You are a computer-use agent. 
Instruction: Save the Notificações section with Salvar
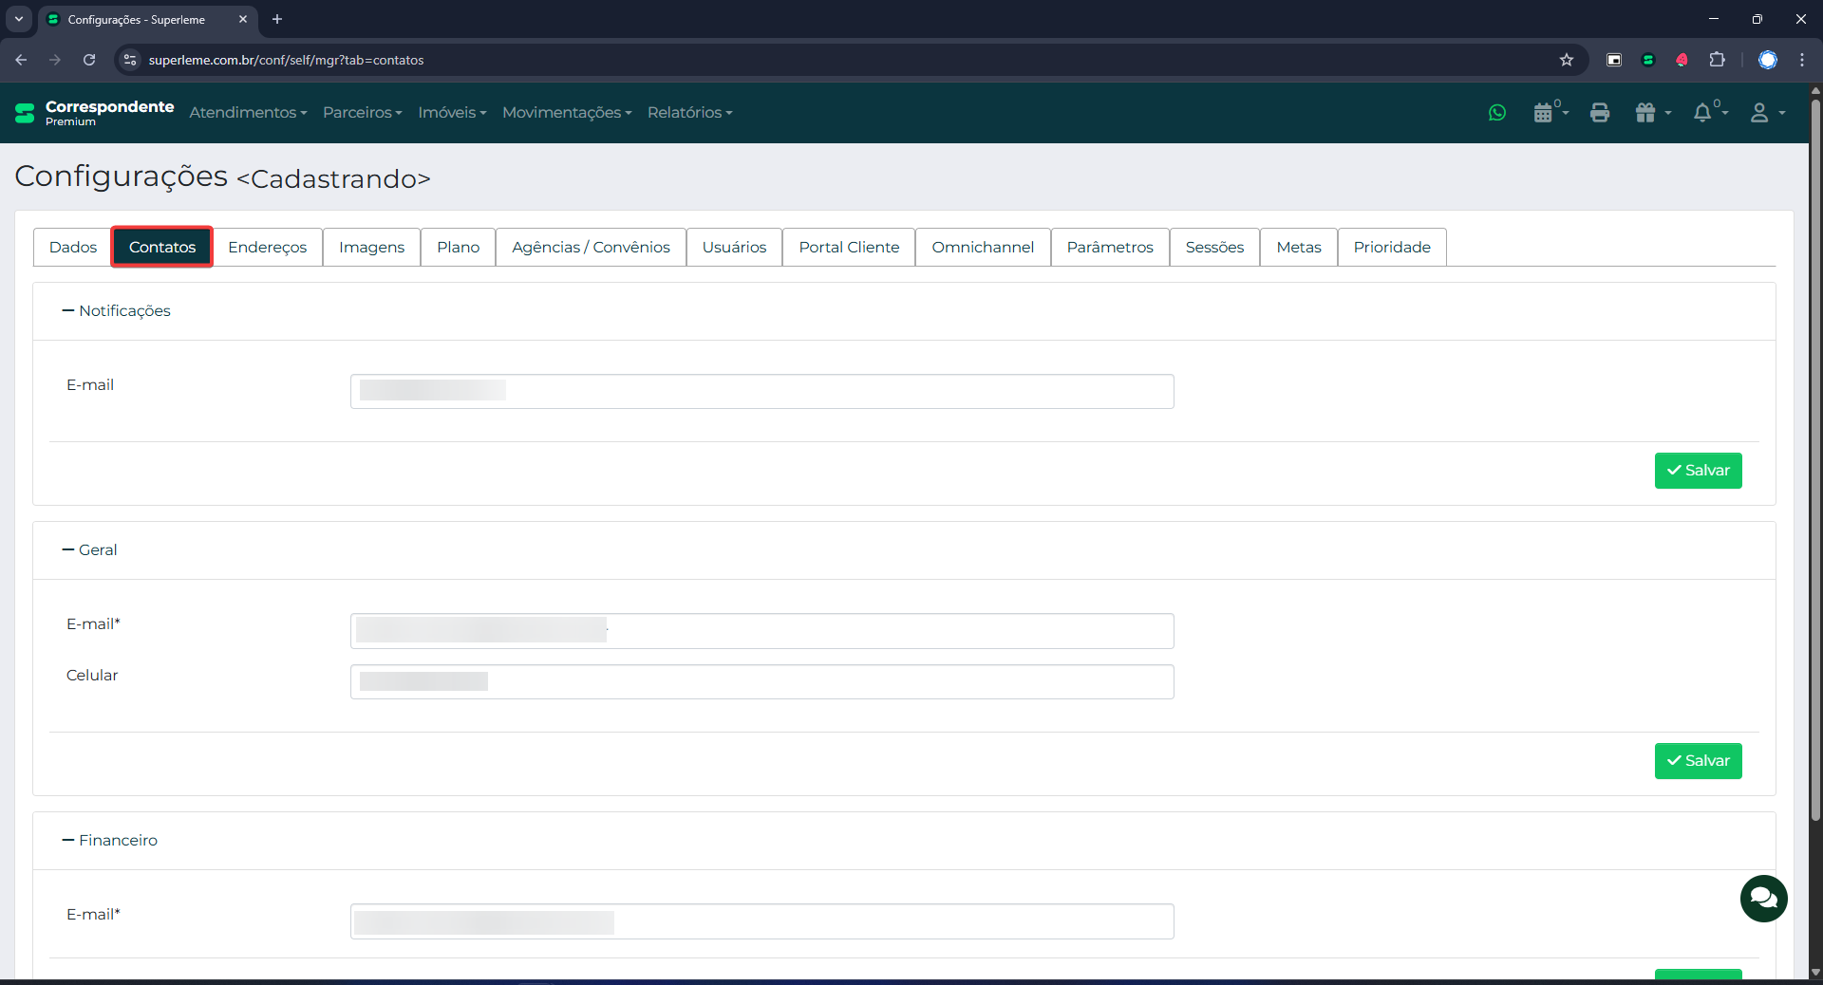1697,471
